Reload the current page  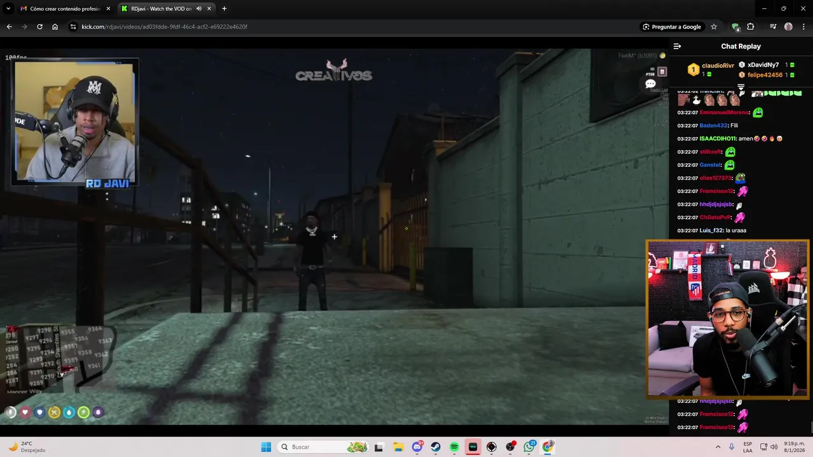pos(39,27)
